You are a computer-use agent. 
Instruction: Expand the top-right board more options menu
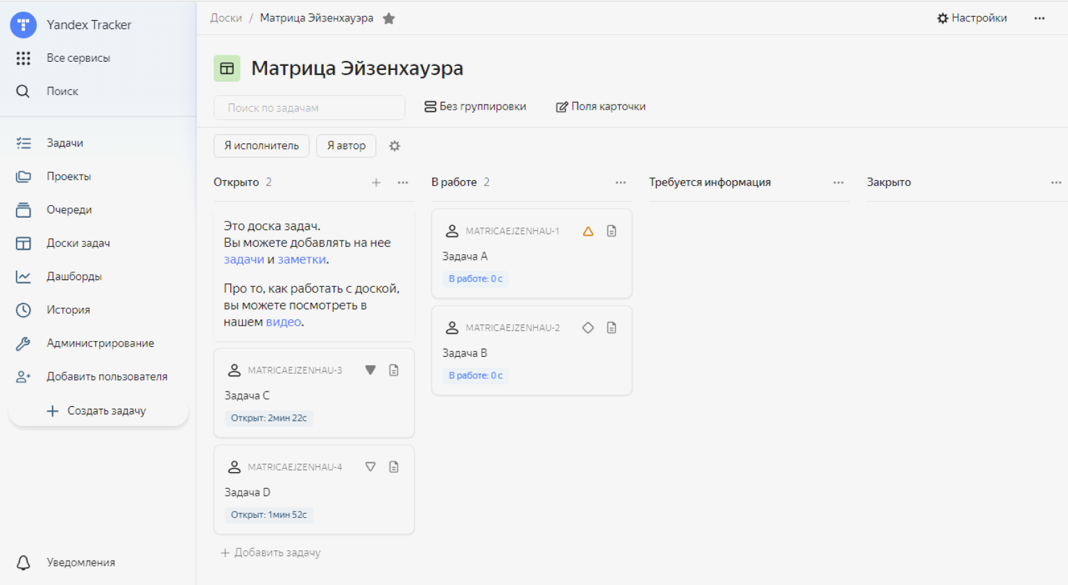(x=1039, y=19)
